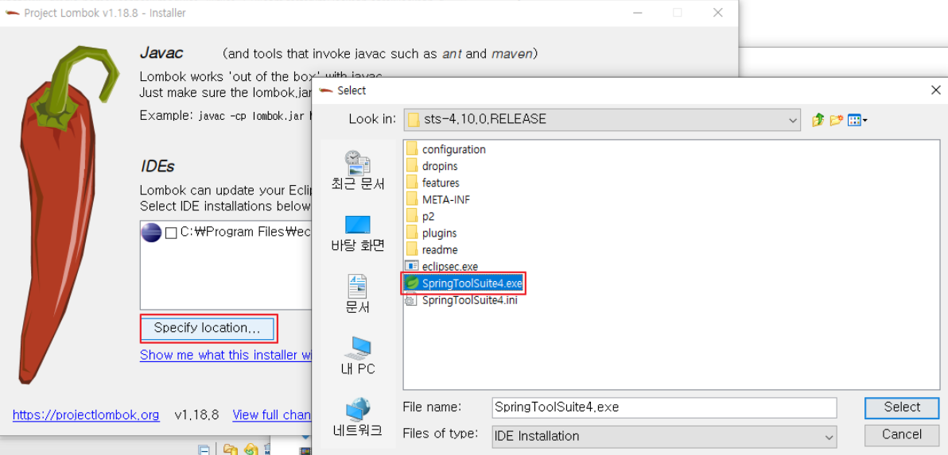Select the SpringToolSuite4.exe file
The width and height of the screenshot is (948, 455).
tap(464, 283)
